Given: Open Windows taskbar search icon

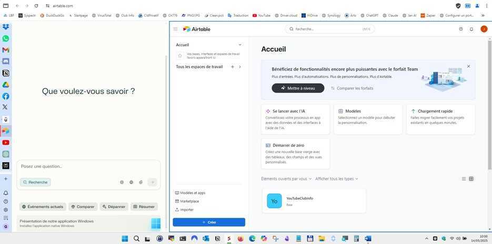Looking at the screenshot, I should [136, 239].
